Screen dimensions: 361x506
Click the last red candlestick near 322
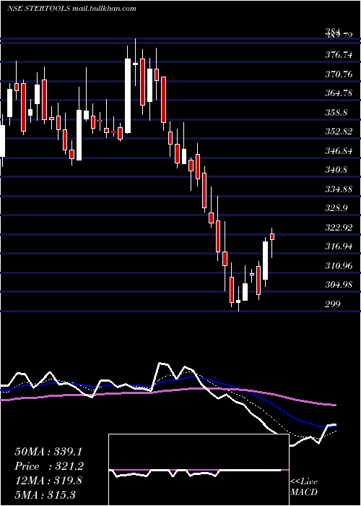pos(272,236)
